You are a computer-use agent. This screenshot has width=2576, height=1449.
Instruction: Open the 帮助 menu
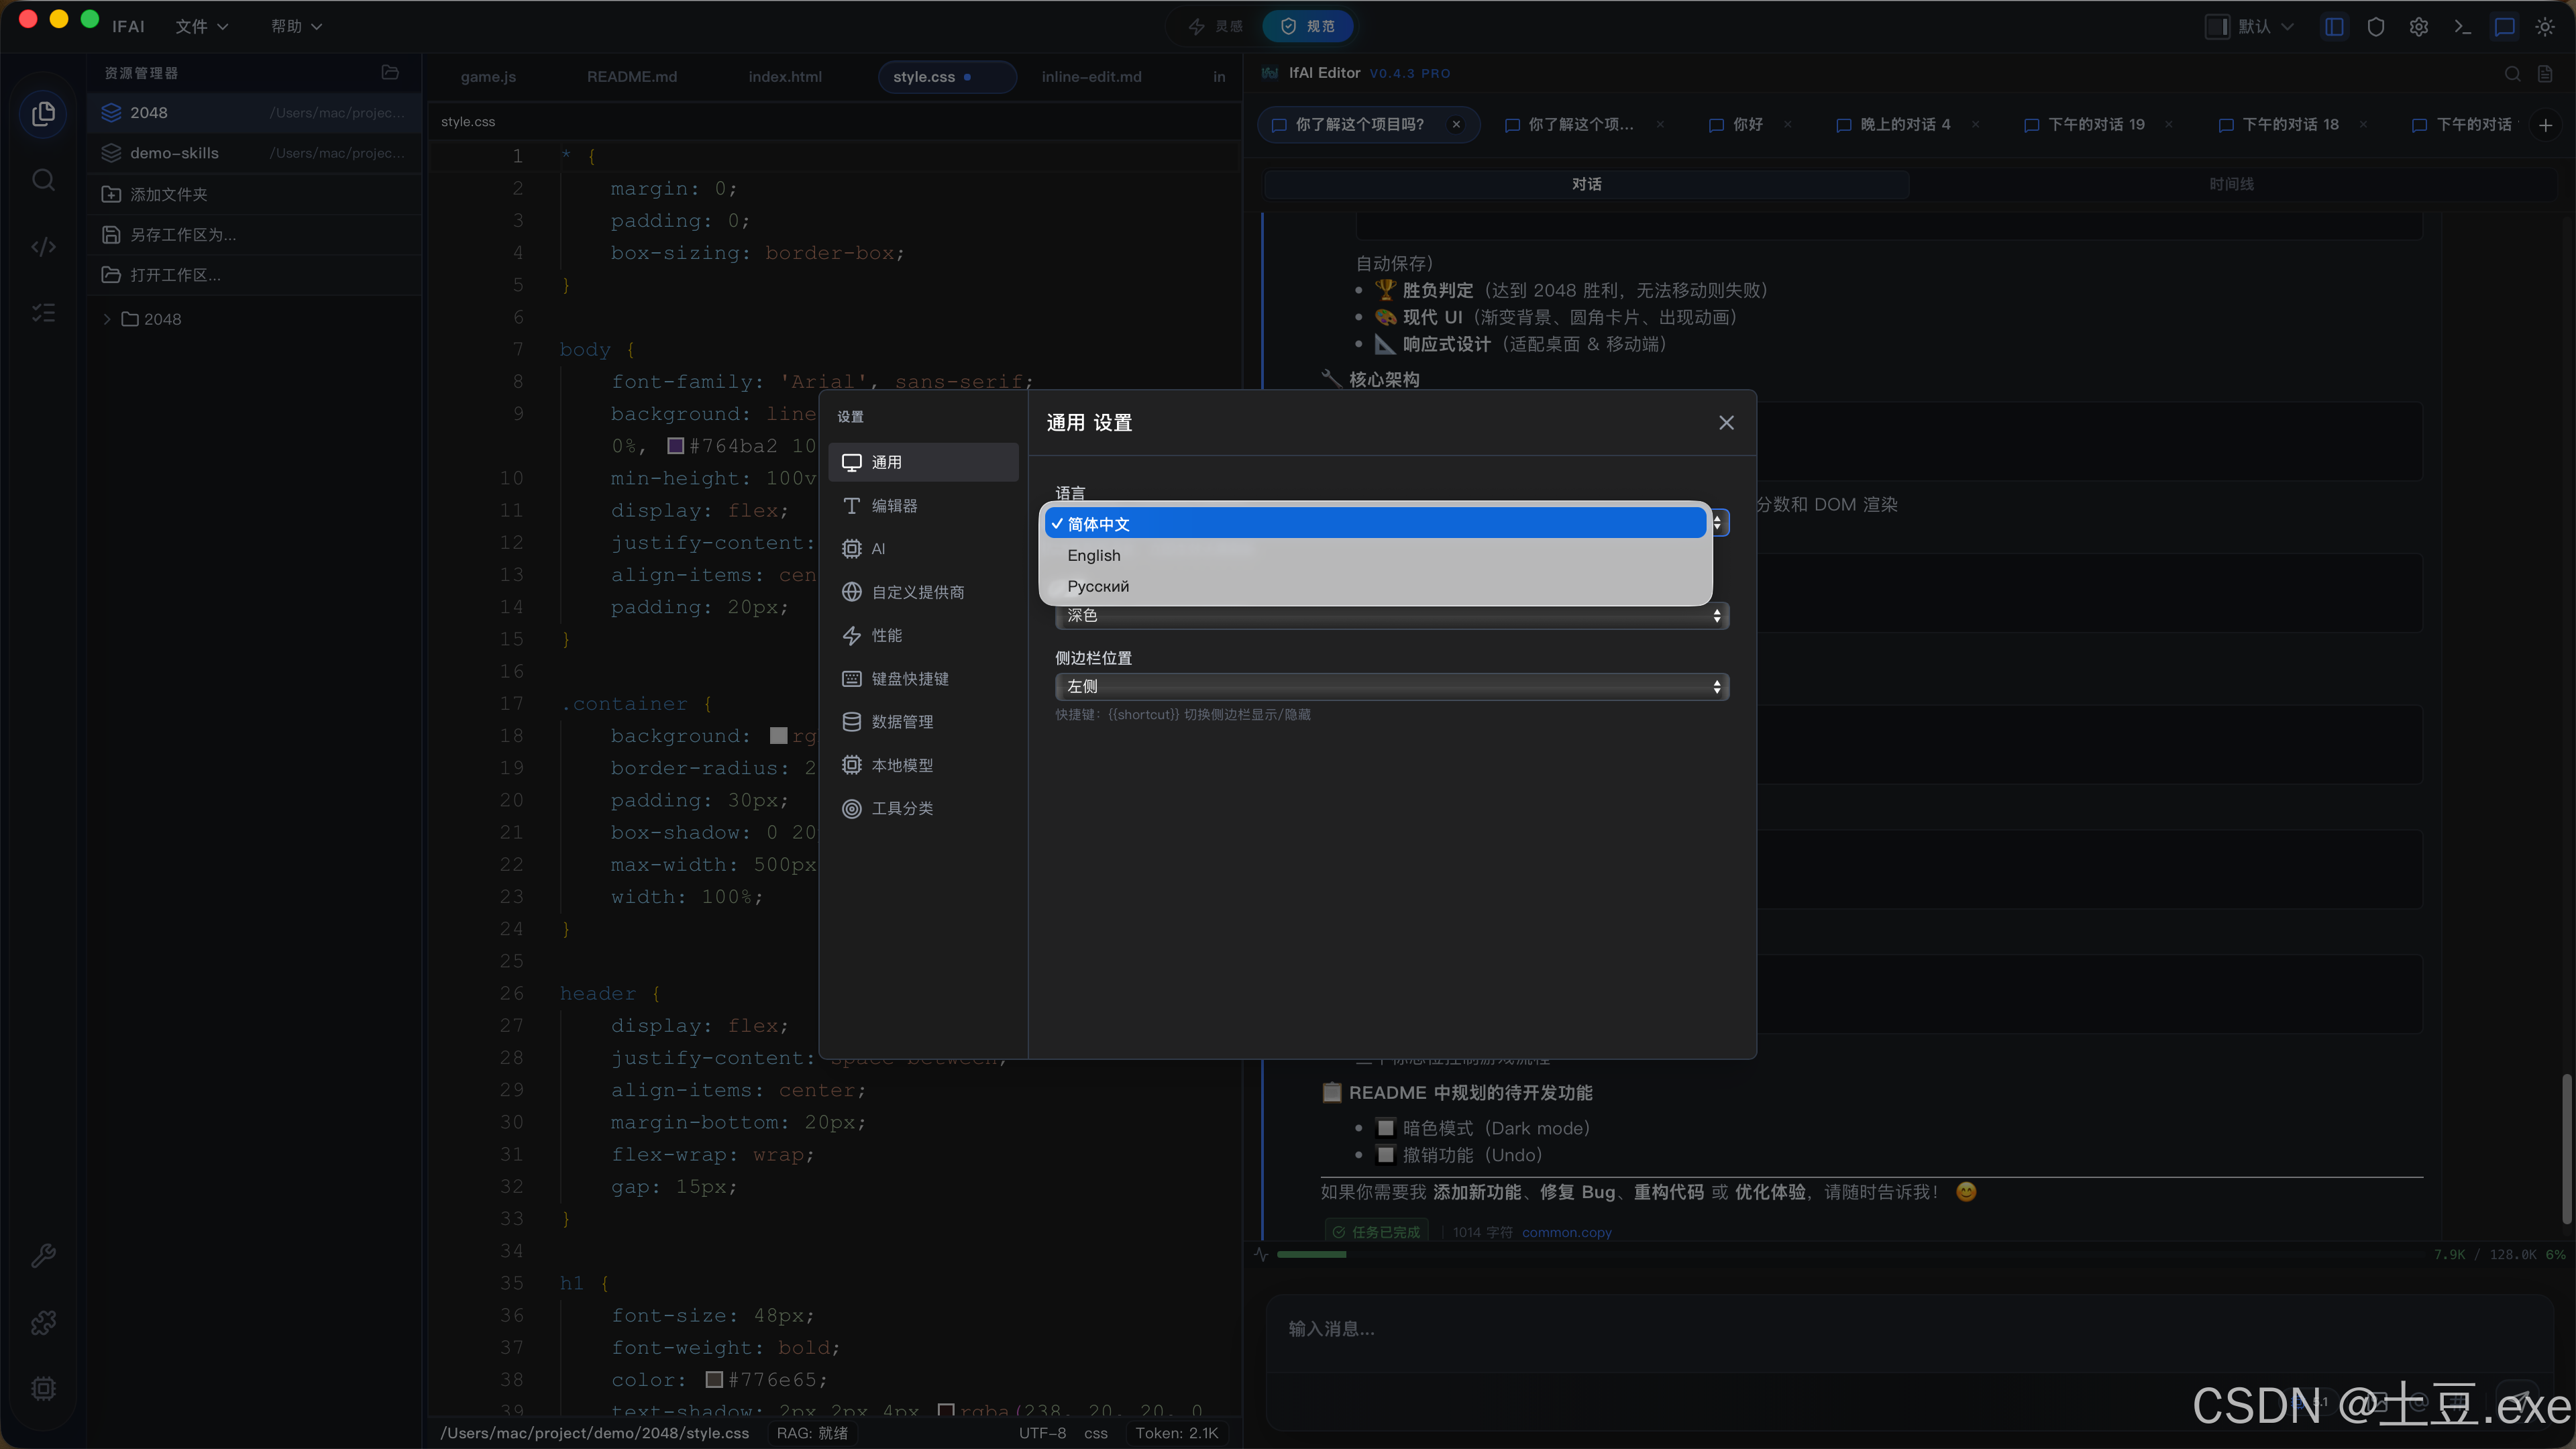[x=296, y=27]
